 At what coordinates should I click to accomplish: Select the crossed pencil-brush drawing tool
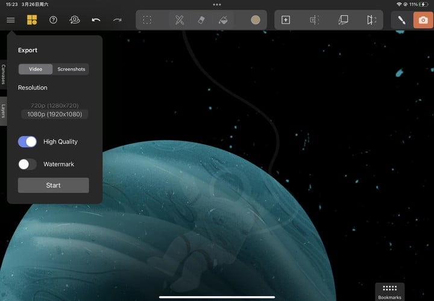click(x=180, y=20)
